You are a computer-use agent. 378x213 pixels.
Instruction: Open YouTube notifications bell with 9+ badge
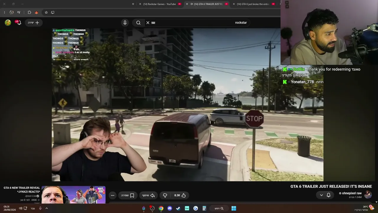point(18,22)
